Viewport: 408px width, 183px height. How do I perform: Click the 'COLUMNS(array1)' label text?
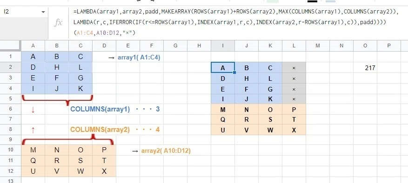tap(100, 110)
